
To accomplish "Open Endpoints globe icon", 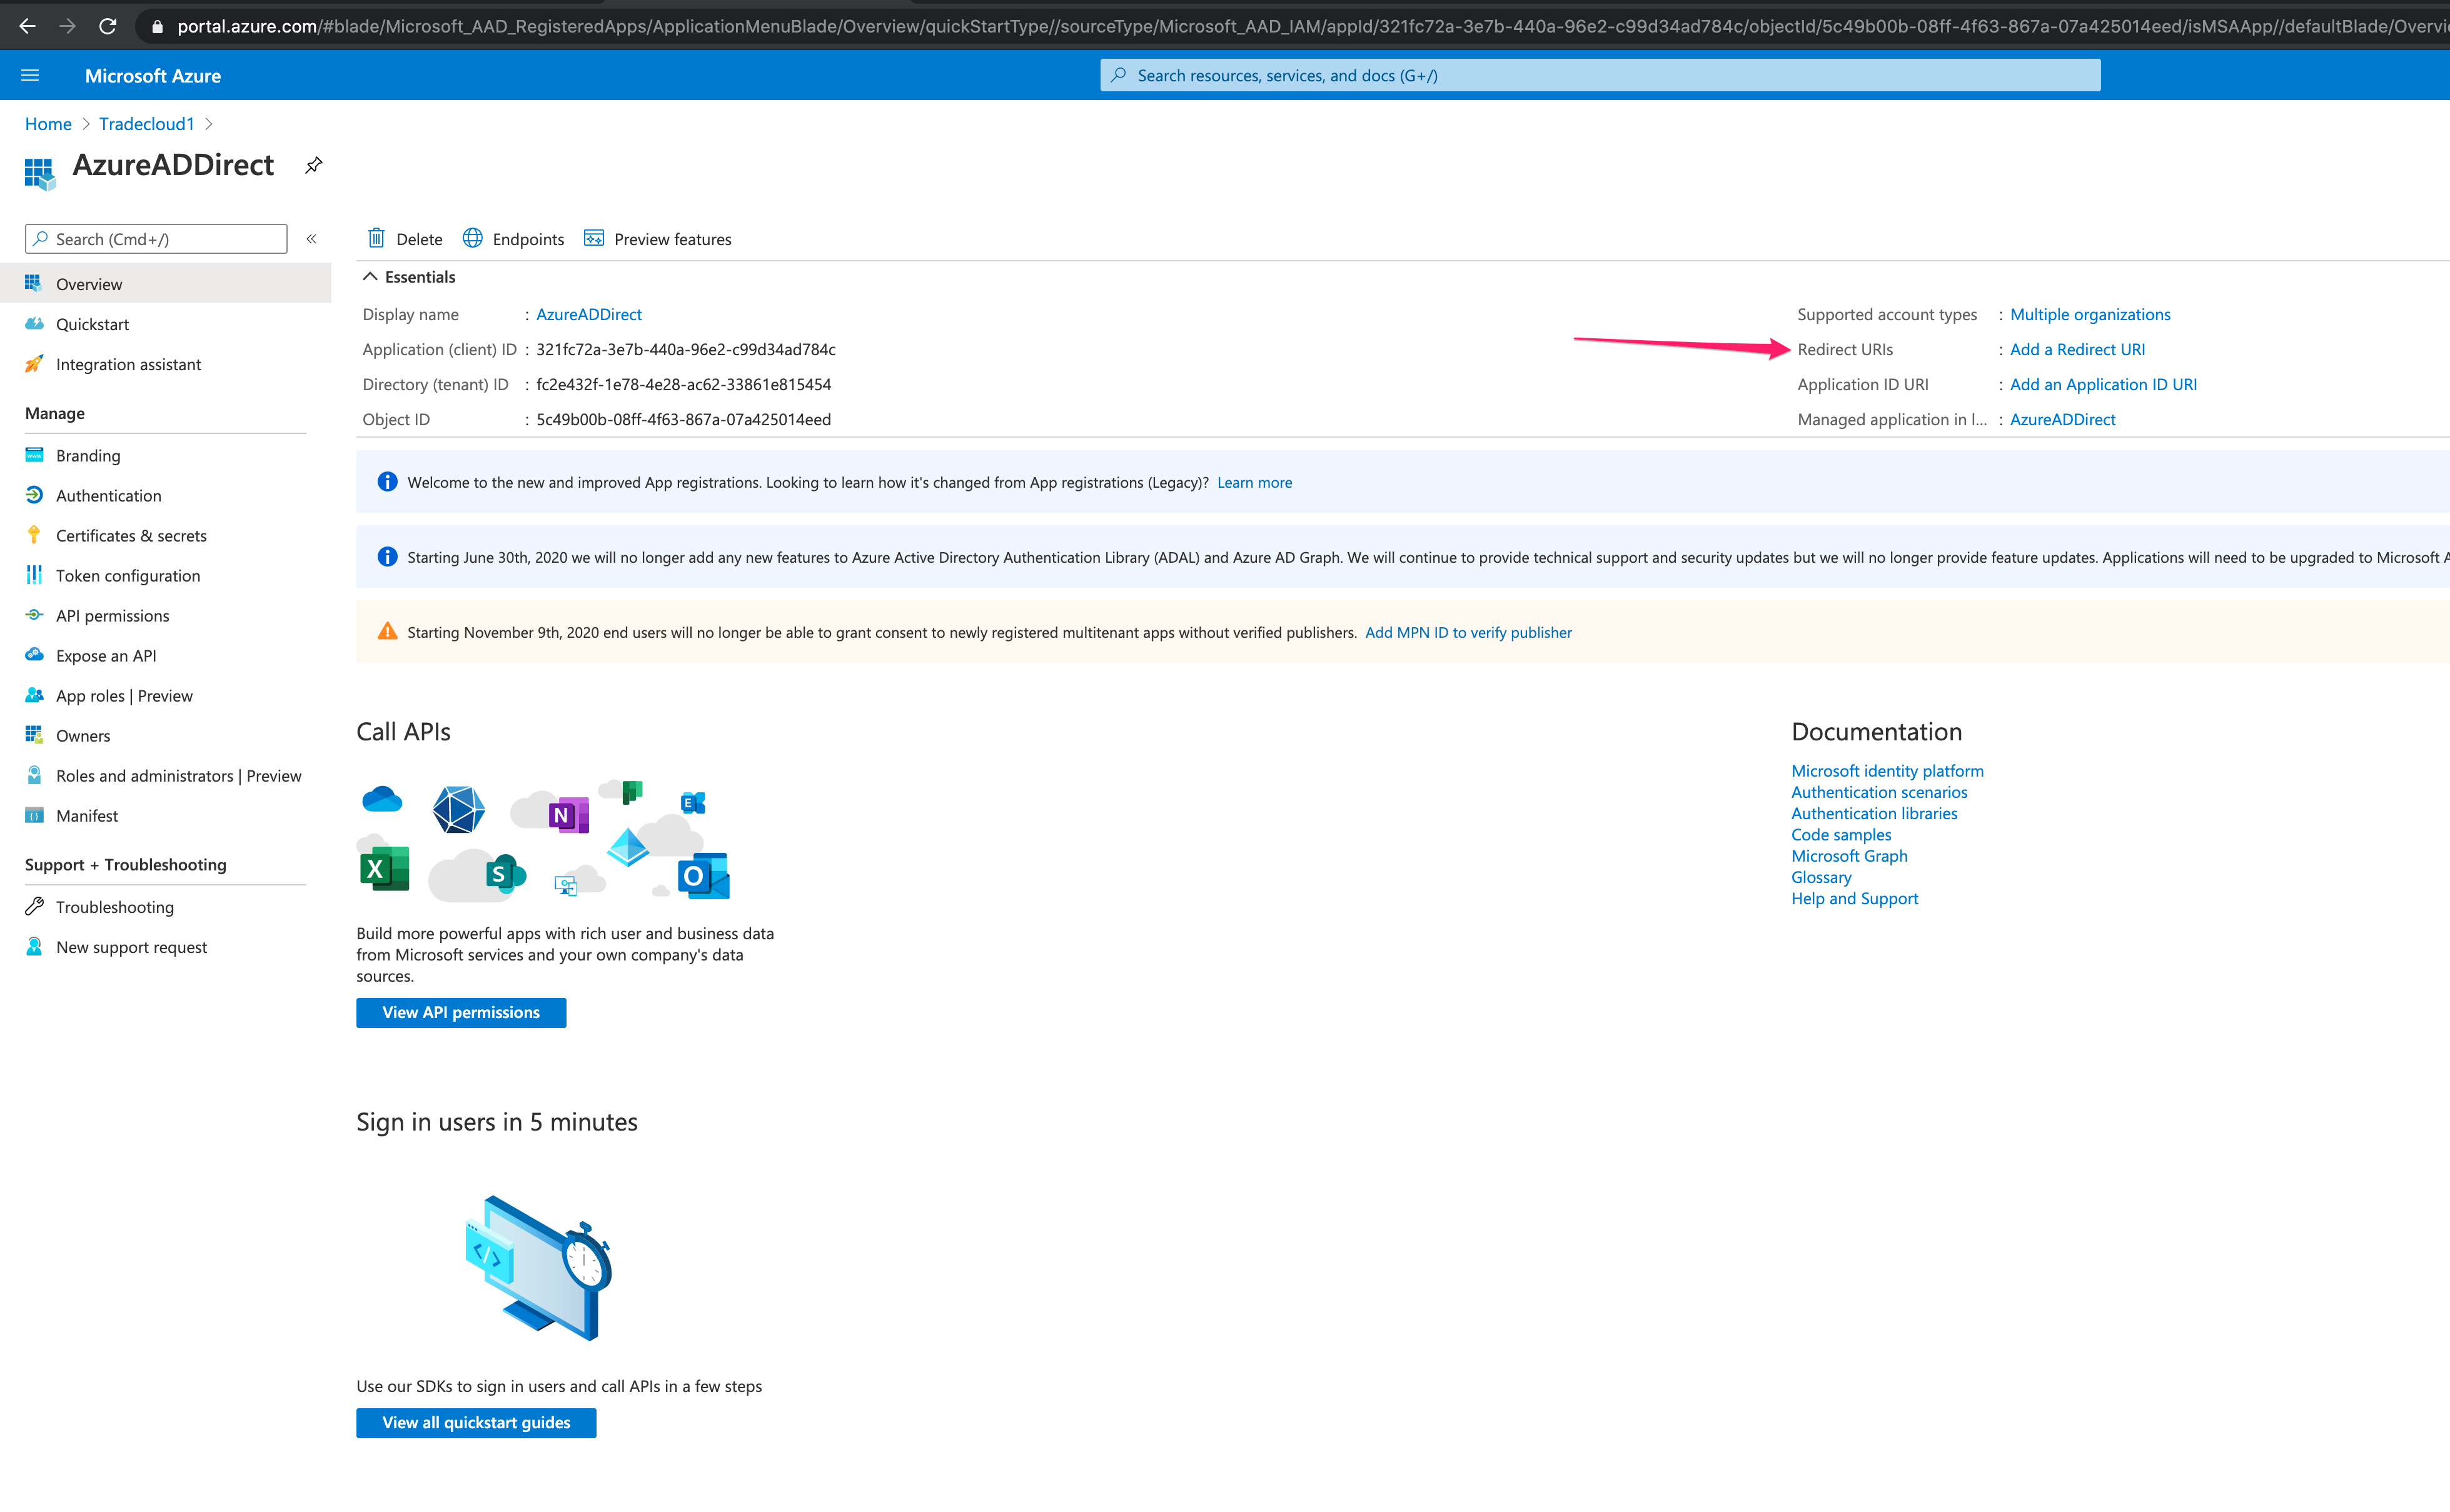I will [473, 238].
